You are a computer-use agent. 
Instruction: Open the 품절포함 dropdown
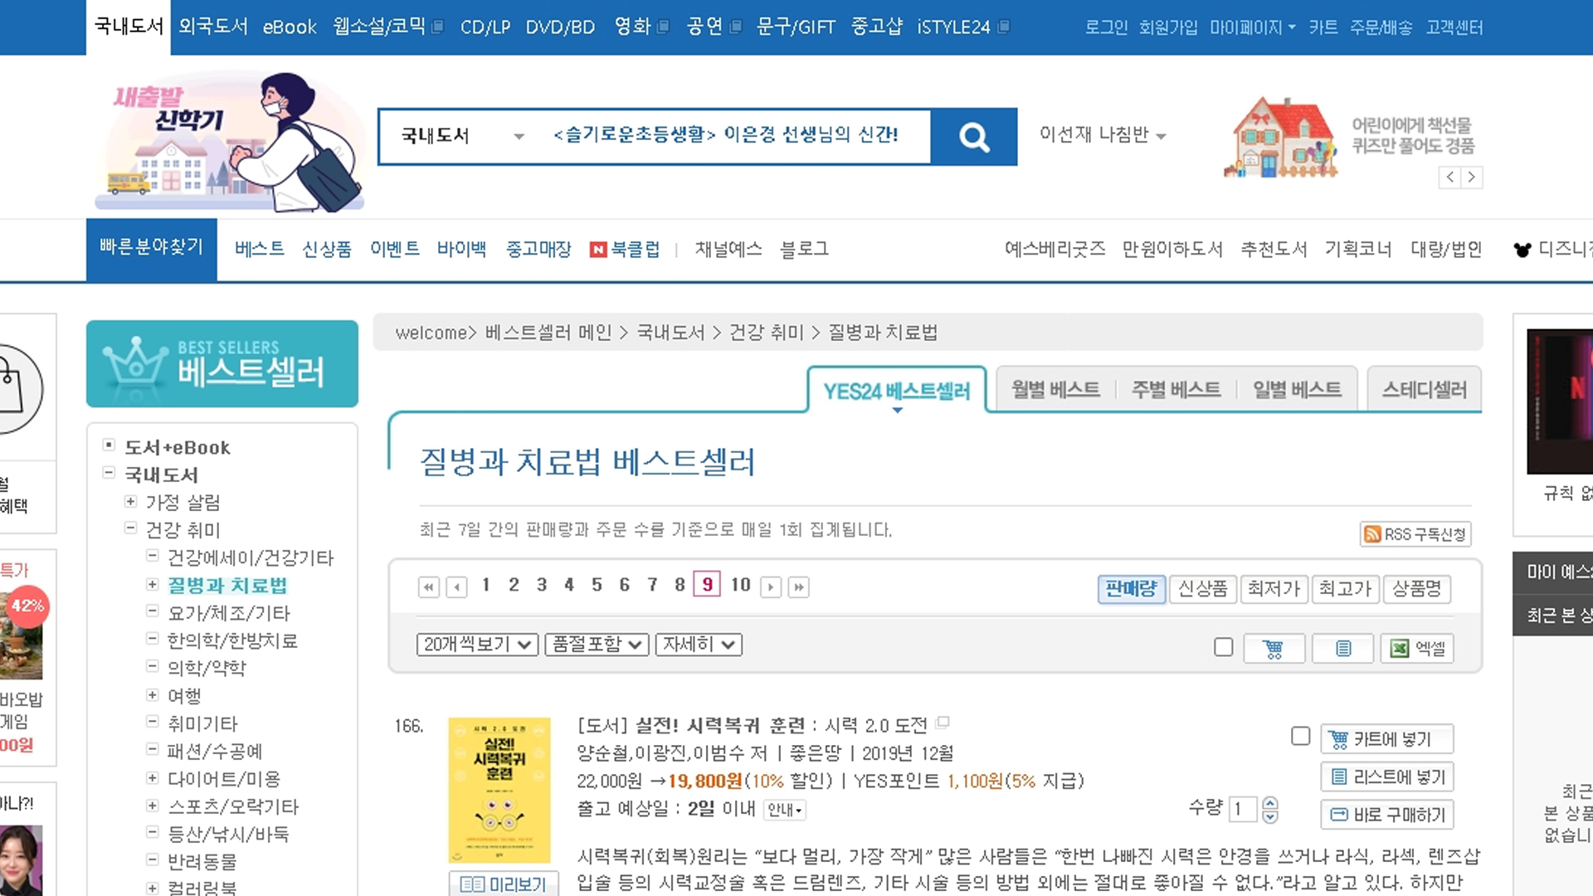click(597, 645)
